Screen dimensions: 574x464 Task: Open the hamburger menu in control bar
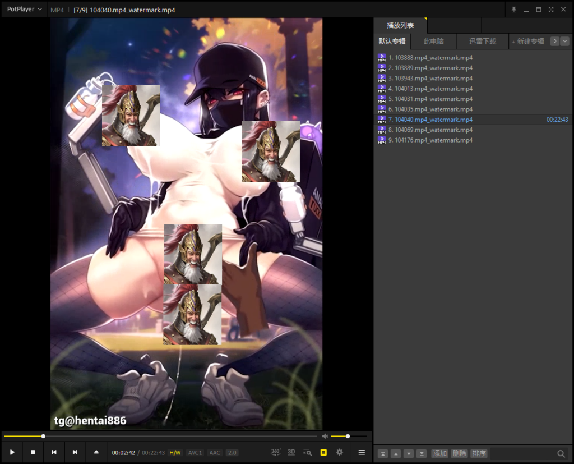click(x=362, y=452)
